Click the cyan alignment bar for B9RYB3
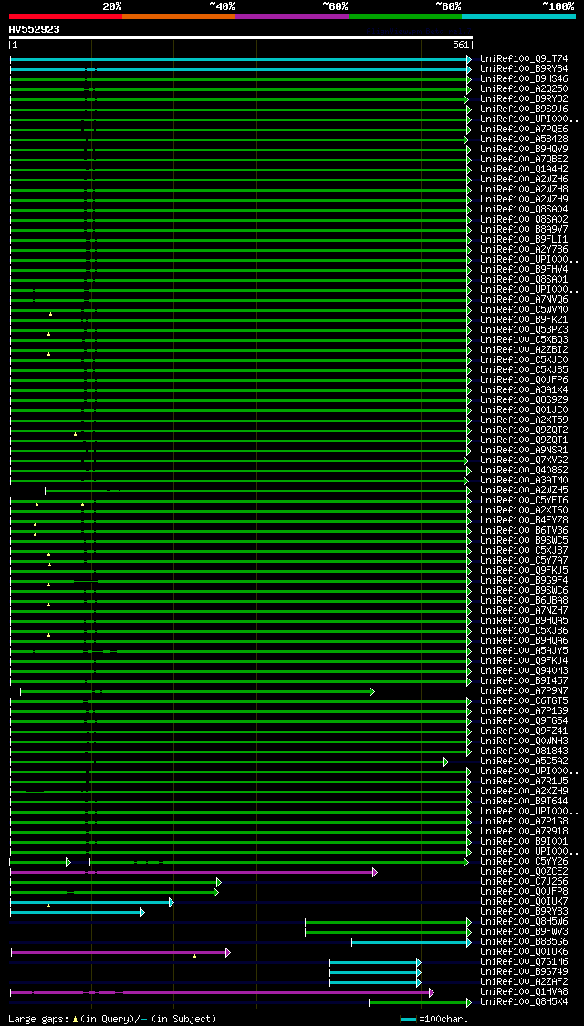The image size is (584, 1026). point(78,911)
